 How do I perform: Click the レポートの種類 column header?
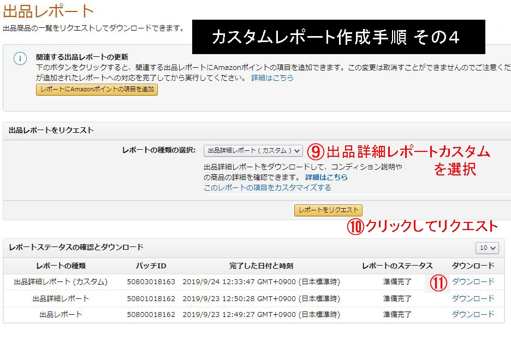(61, 266)
